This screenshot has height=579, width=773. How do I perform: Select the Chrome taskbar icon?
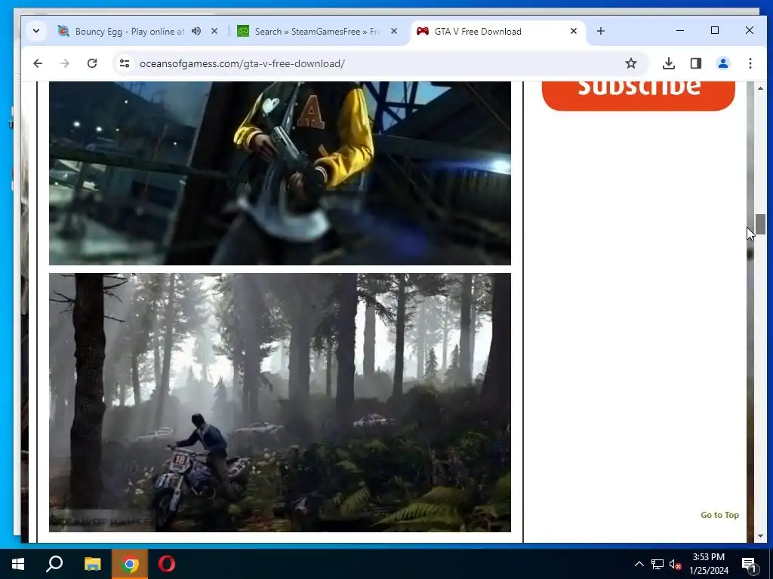tap(130, 564)
